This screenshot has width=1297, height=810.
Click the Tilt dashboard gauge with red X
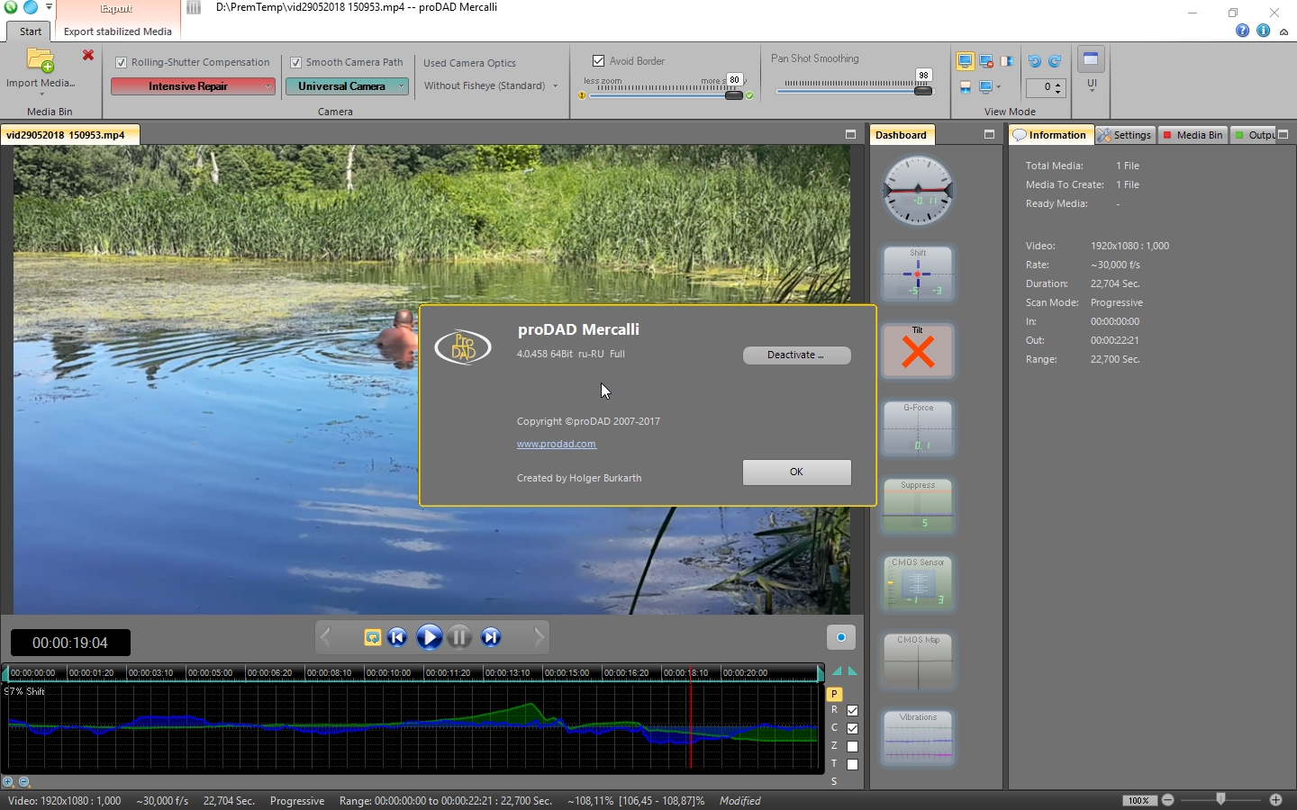918,351
